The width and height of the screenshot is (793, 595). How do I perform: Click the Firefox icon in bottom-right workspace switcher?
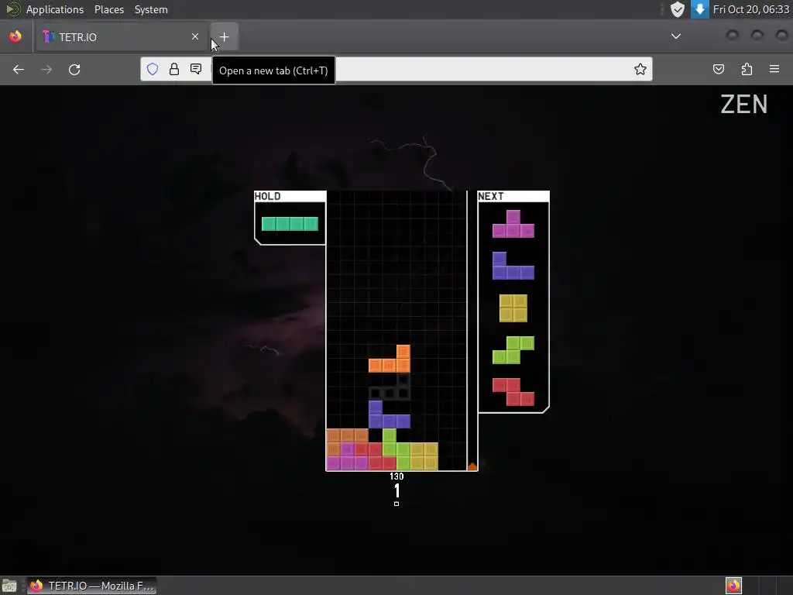coord(734,586)
